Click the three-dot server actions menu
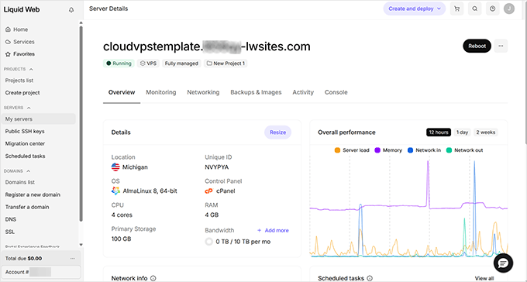The width and height of the screenshot is (527, 282). 501,46
